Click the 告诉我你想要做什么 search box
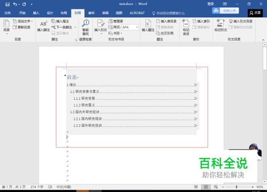267x192 pixels. (x=169, y=13)
